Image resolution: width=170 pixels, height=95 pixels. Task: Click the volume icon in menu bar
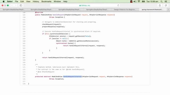pyautogui.click(x=135, y=2)
